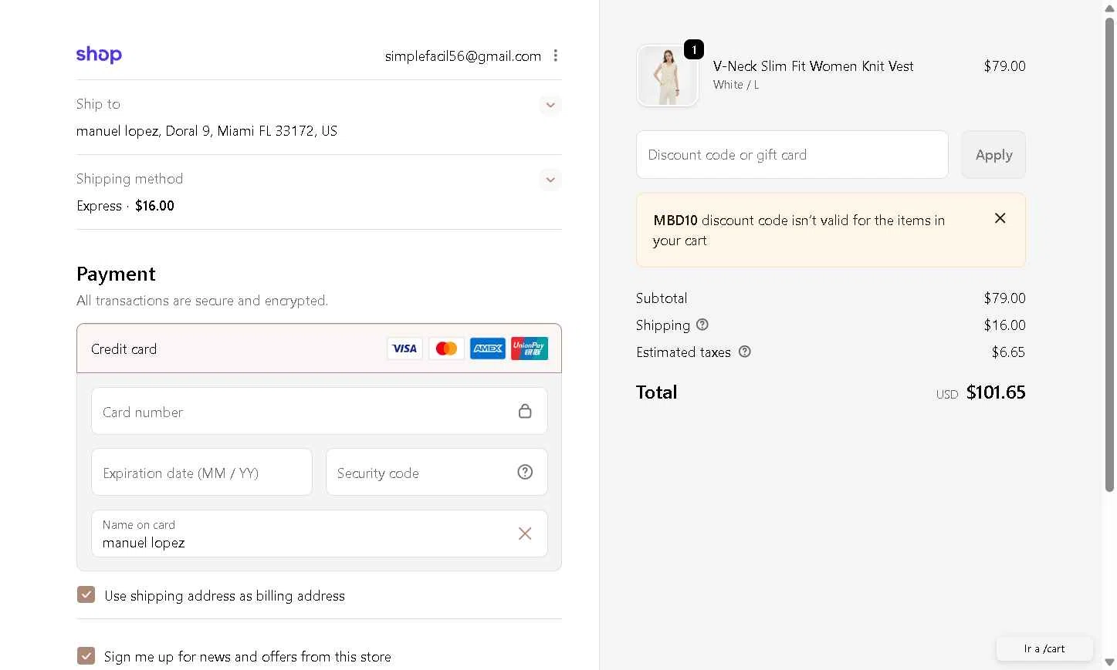Click the simplefacil56@gmail.com email text
Image resolution: width=1117 pixels, height=670 pixels.
(x=463, y=56)
